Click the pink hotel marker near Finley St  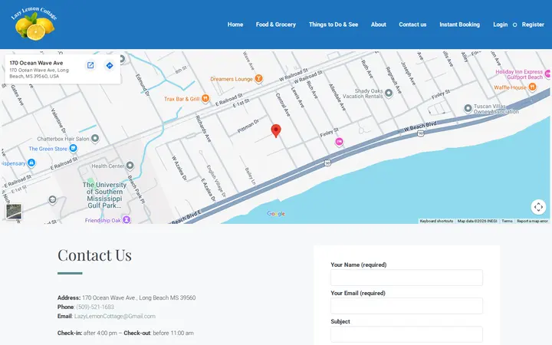tap(339, 142)
